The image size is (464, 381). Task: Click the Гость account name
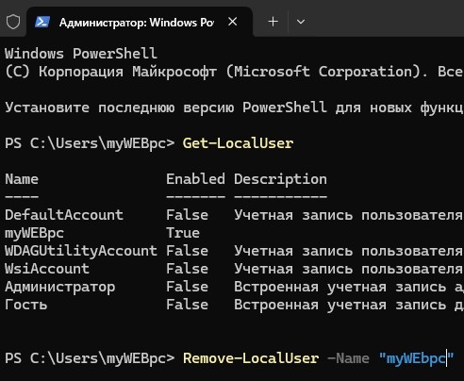(26, 305)
